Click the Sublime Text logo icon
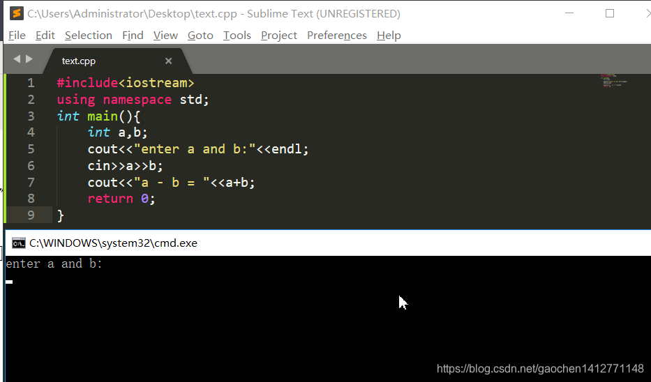651x382 pixels. coord(17,13)
